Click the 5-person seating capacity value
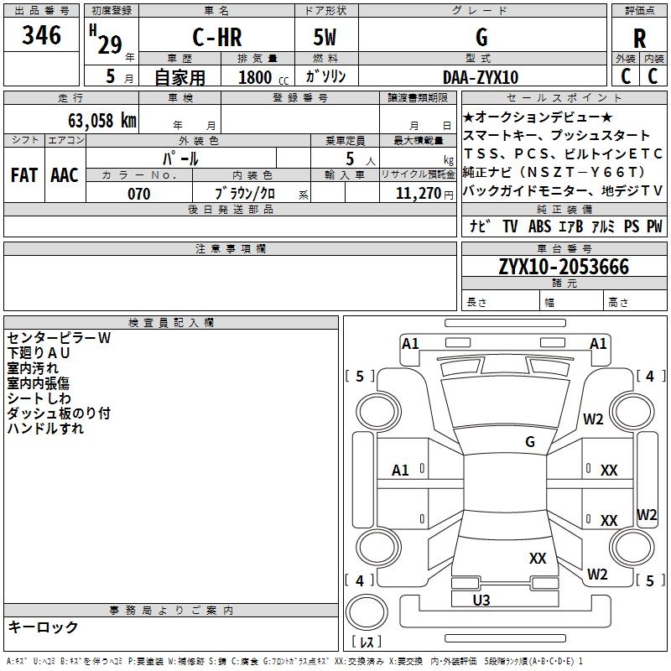The image size is (671, 671). tap(350, 159)
